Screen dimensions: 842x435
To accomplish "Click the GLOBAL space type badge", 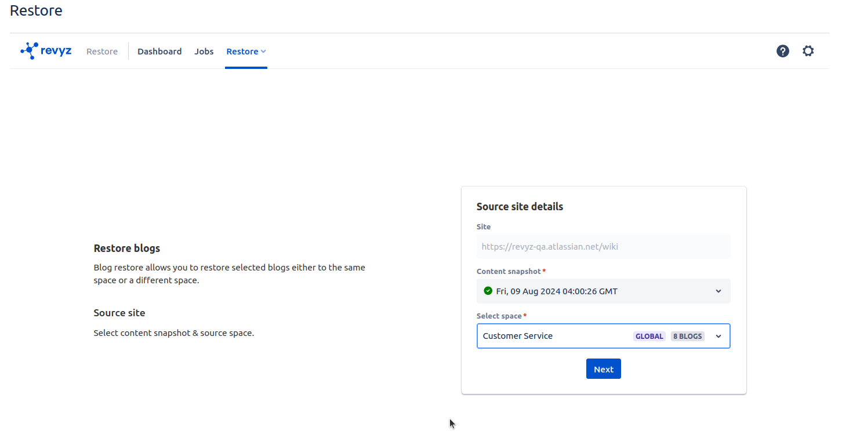I will pyautogui.click(x=649, y=336).
